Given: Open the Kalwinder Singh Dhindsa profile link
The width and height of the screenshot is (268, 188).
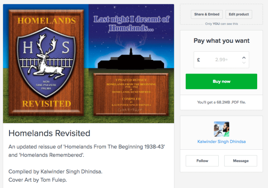Looking at the screenshot, I should click(x=221, y=142).
